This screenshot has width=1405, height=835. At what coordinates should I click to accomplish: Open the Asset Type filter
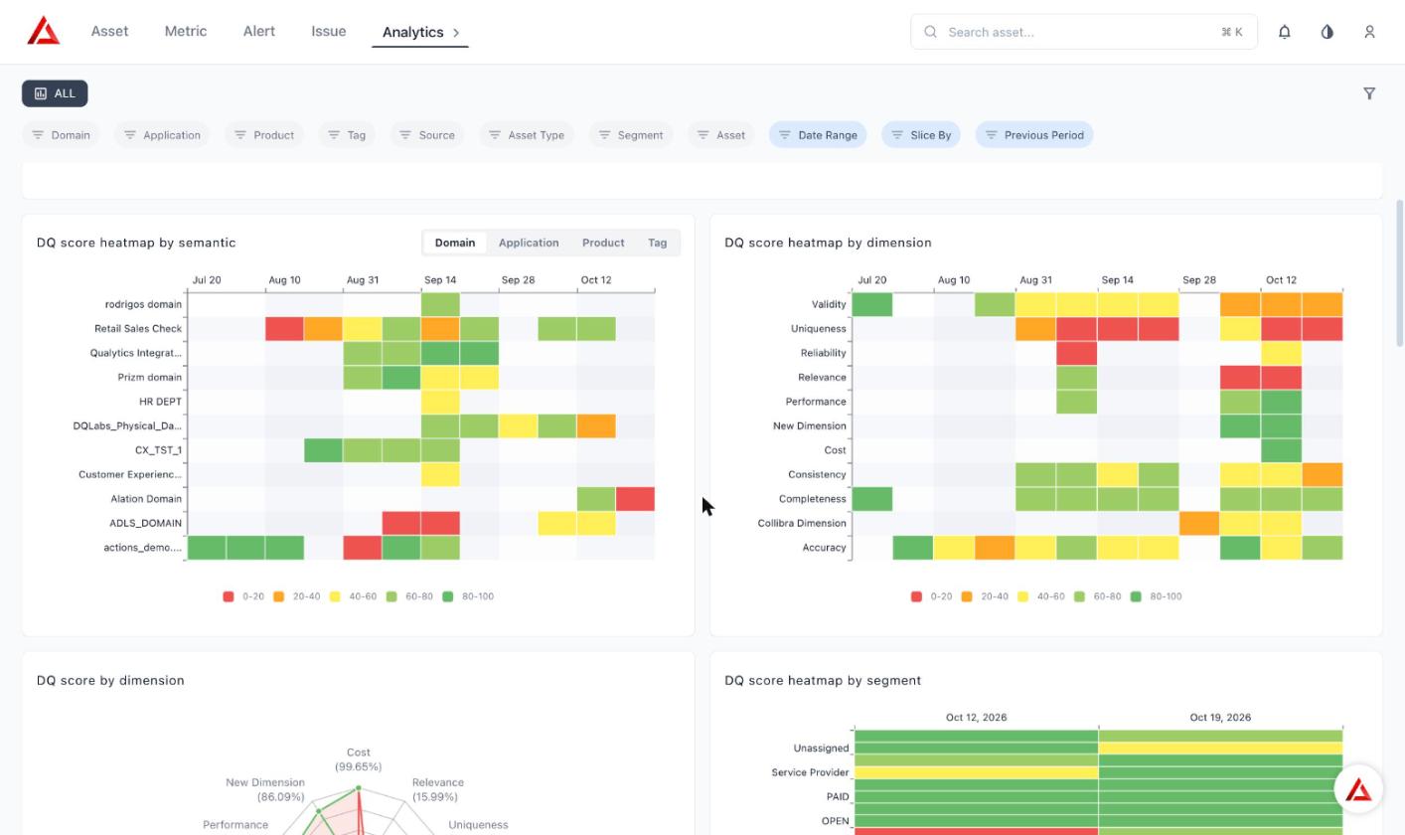click(x=527, y=135)
